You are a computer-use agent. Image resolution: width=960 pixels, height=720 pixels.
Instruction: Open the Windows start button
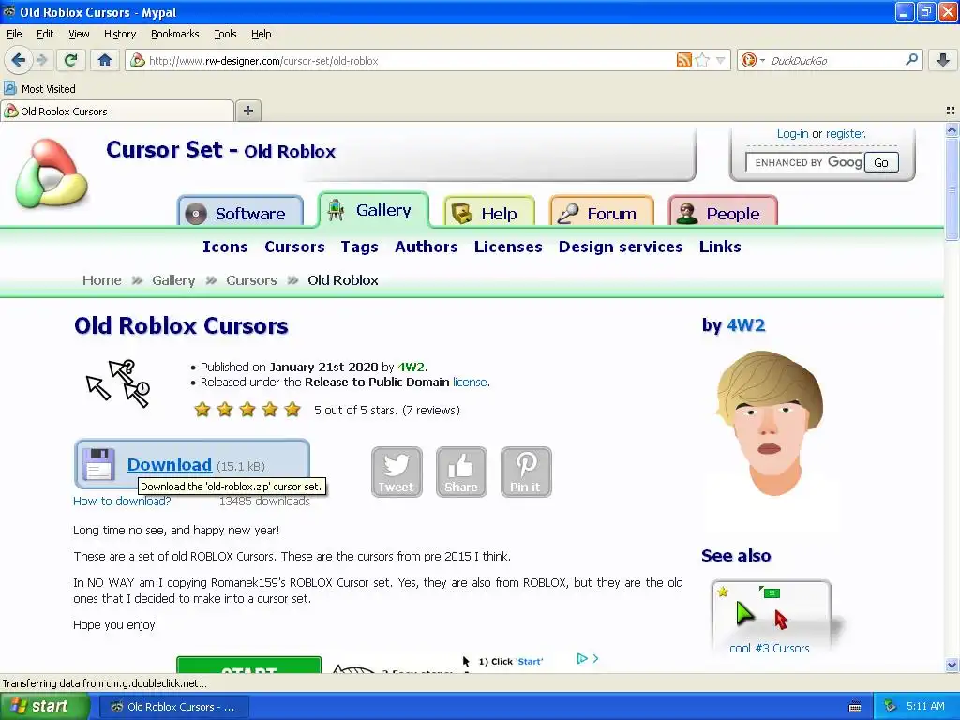pos(45,707)
